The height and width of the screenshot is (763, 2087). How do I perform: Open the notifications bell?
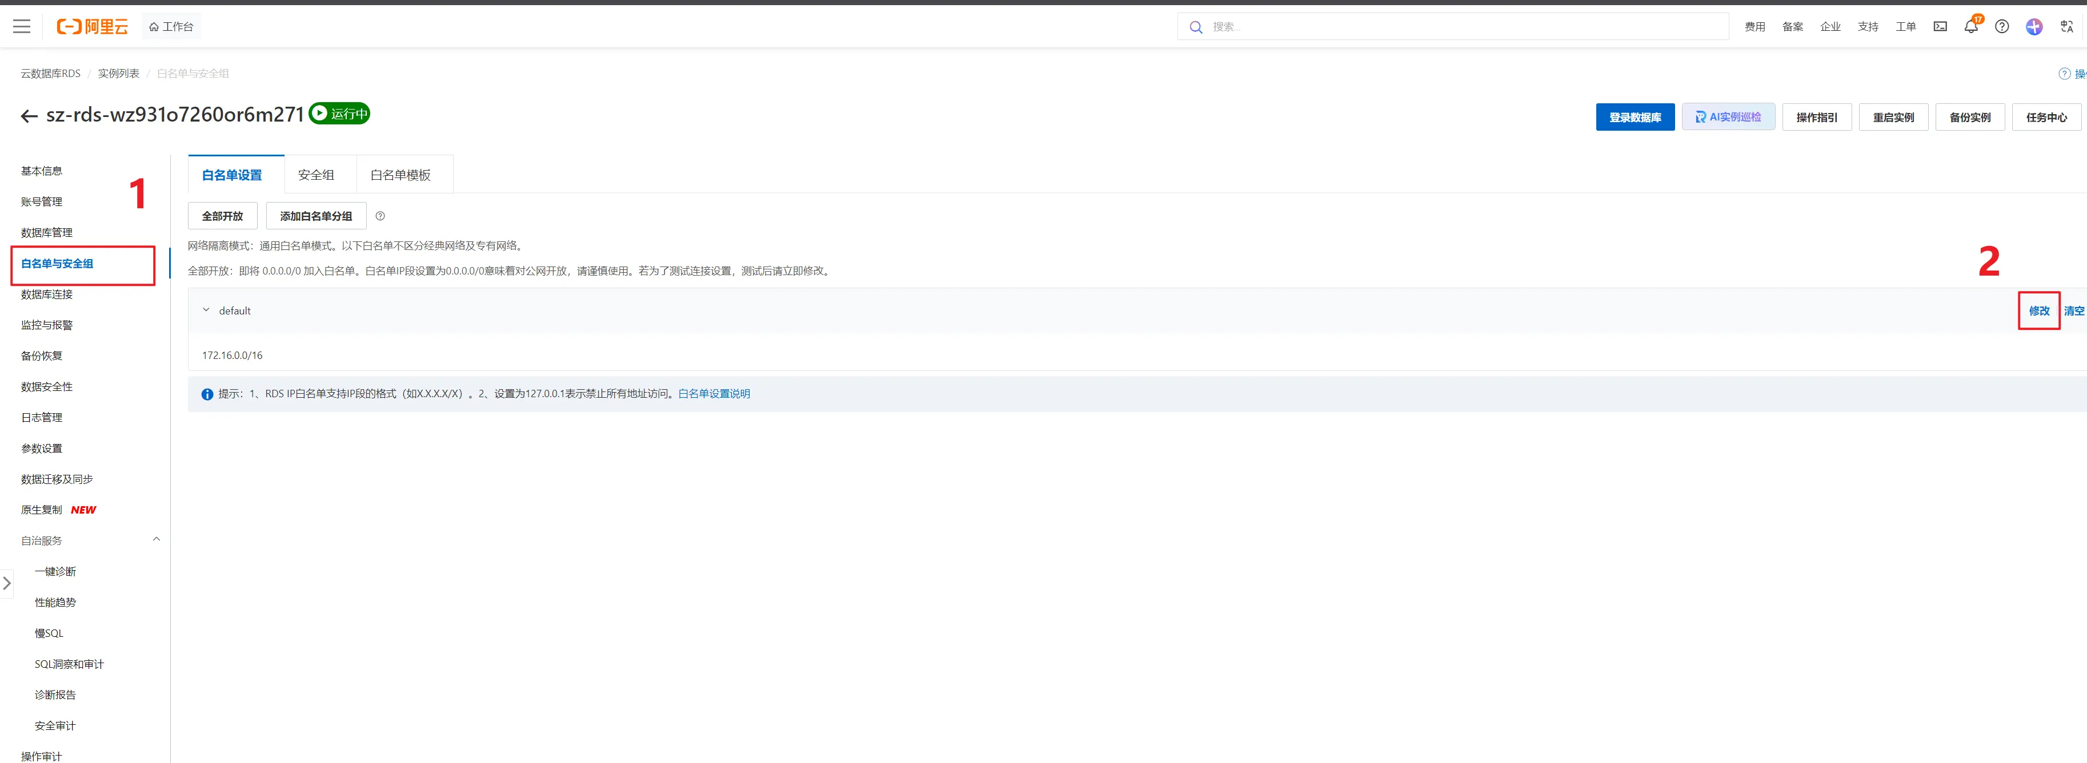(1970, 27)
